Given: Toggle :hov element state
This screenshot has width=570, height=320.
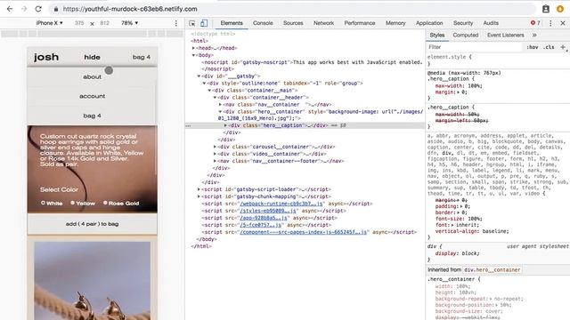Looking at the screenshot, I should pos(533,47).
